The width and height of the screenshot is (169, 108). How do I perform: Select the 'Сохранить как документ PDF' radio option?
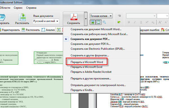point(66,39)
